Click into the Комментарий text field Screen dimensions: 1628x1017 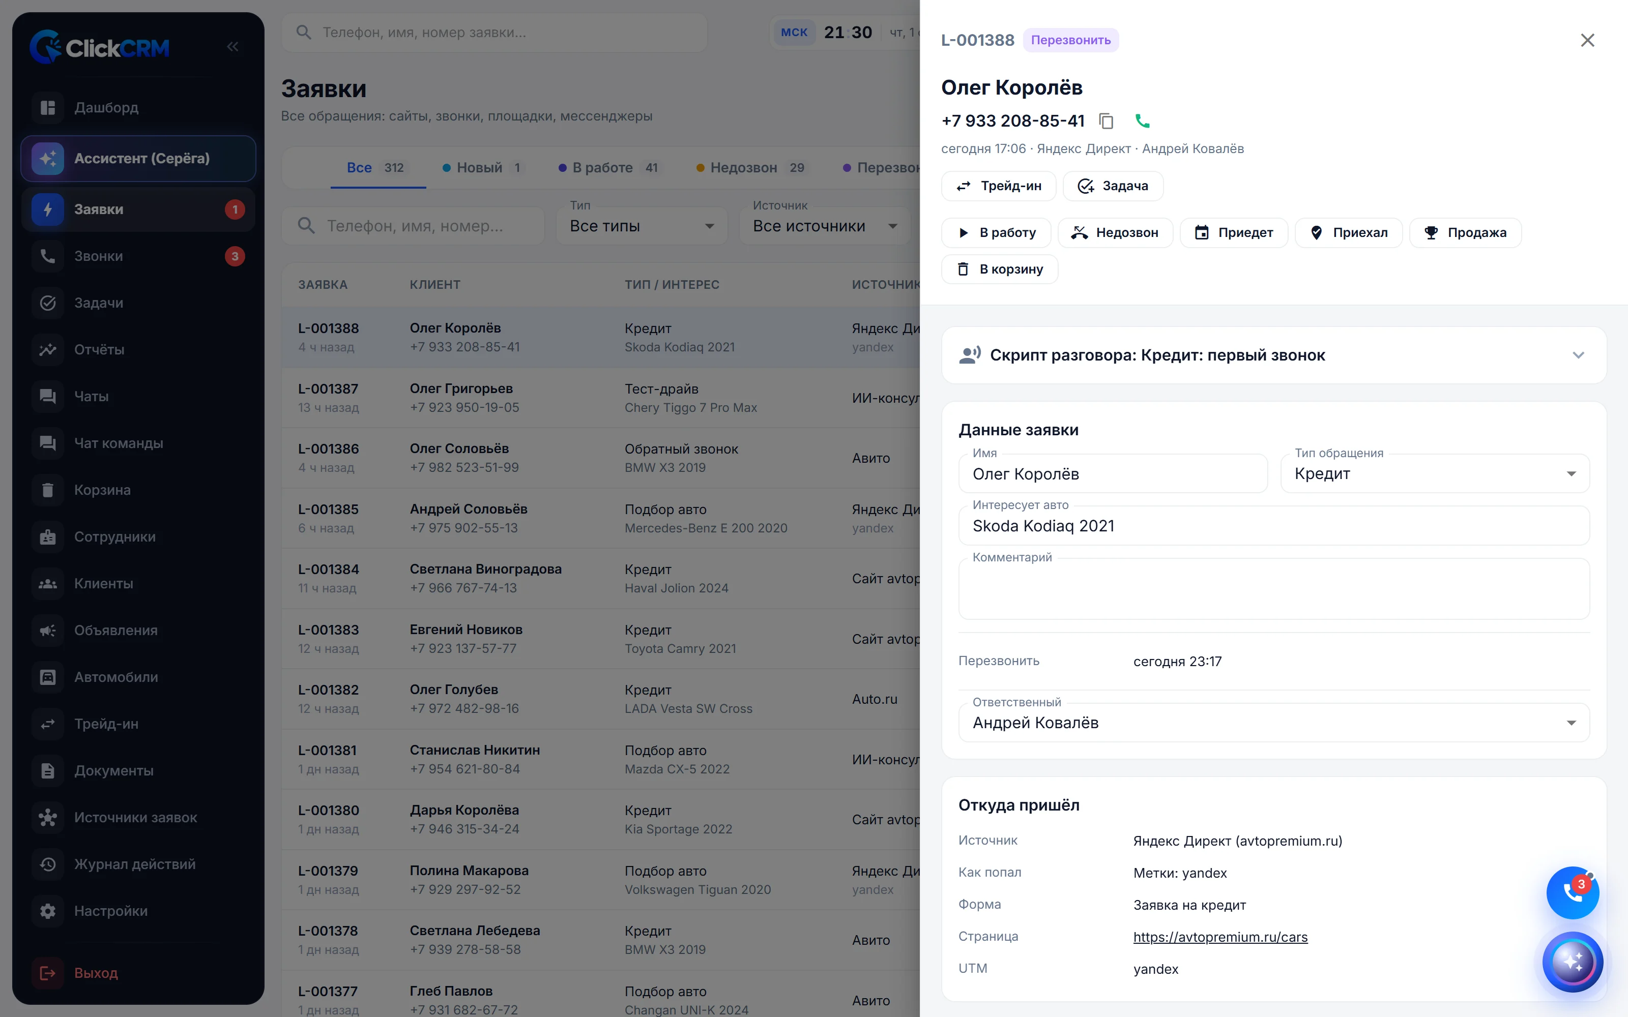pyautogui.click(x=1274, y=589)
